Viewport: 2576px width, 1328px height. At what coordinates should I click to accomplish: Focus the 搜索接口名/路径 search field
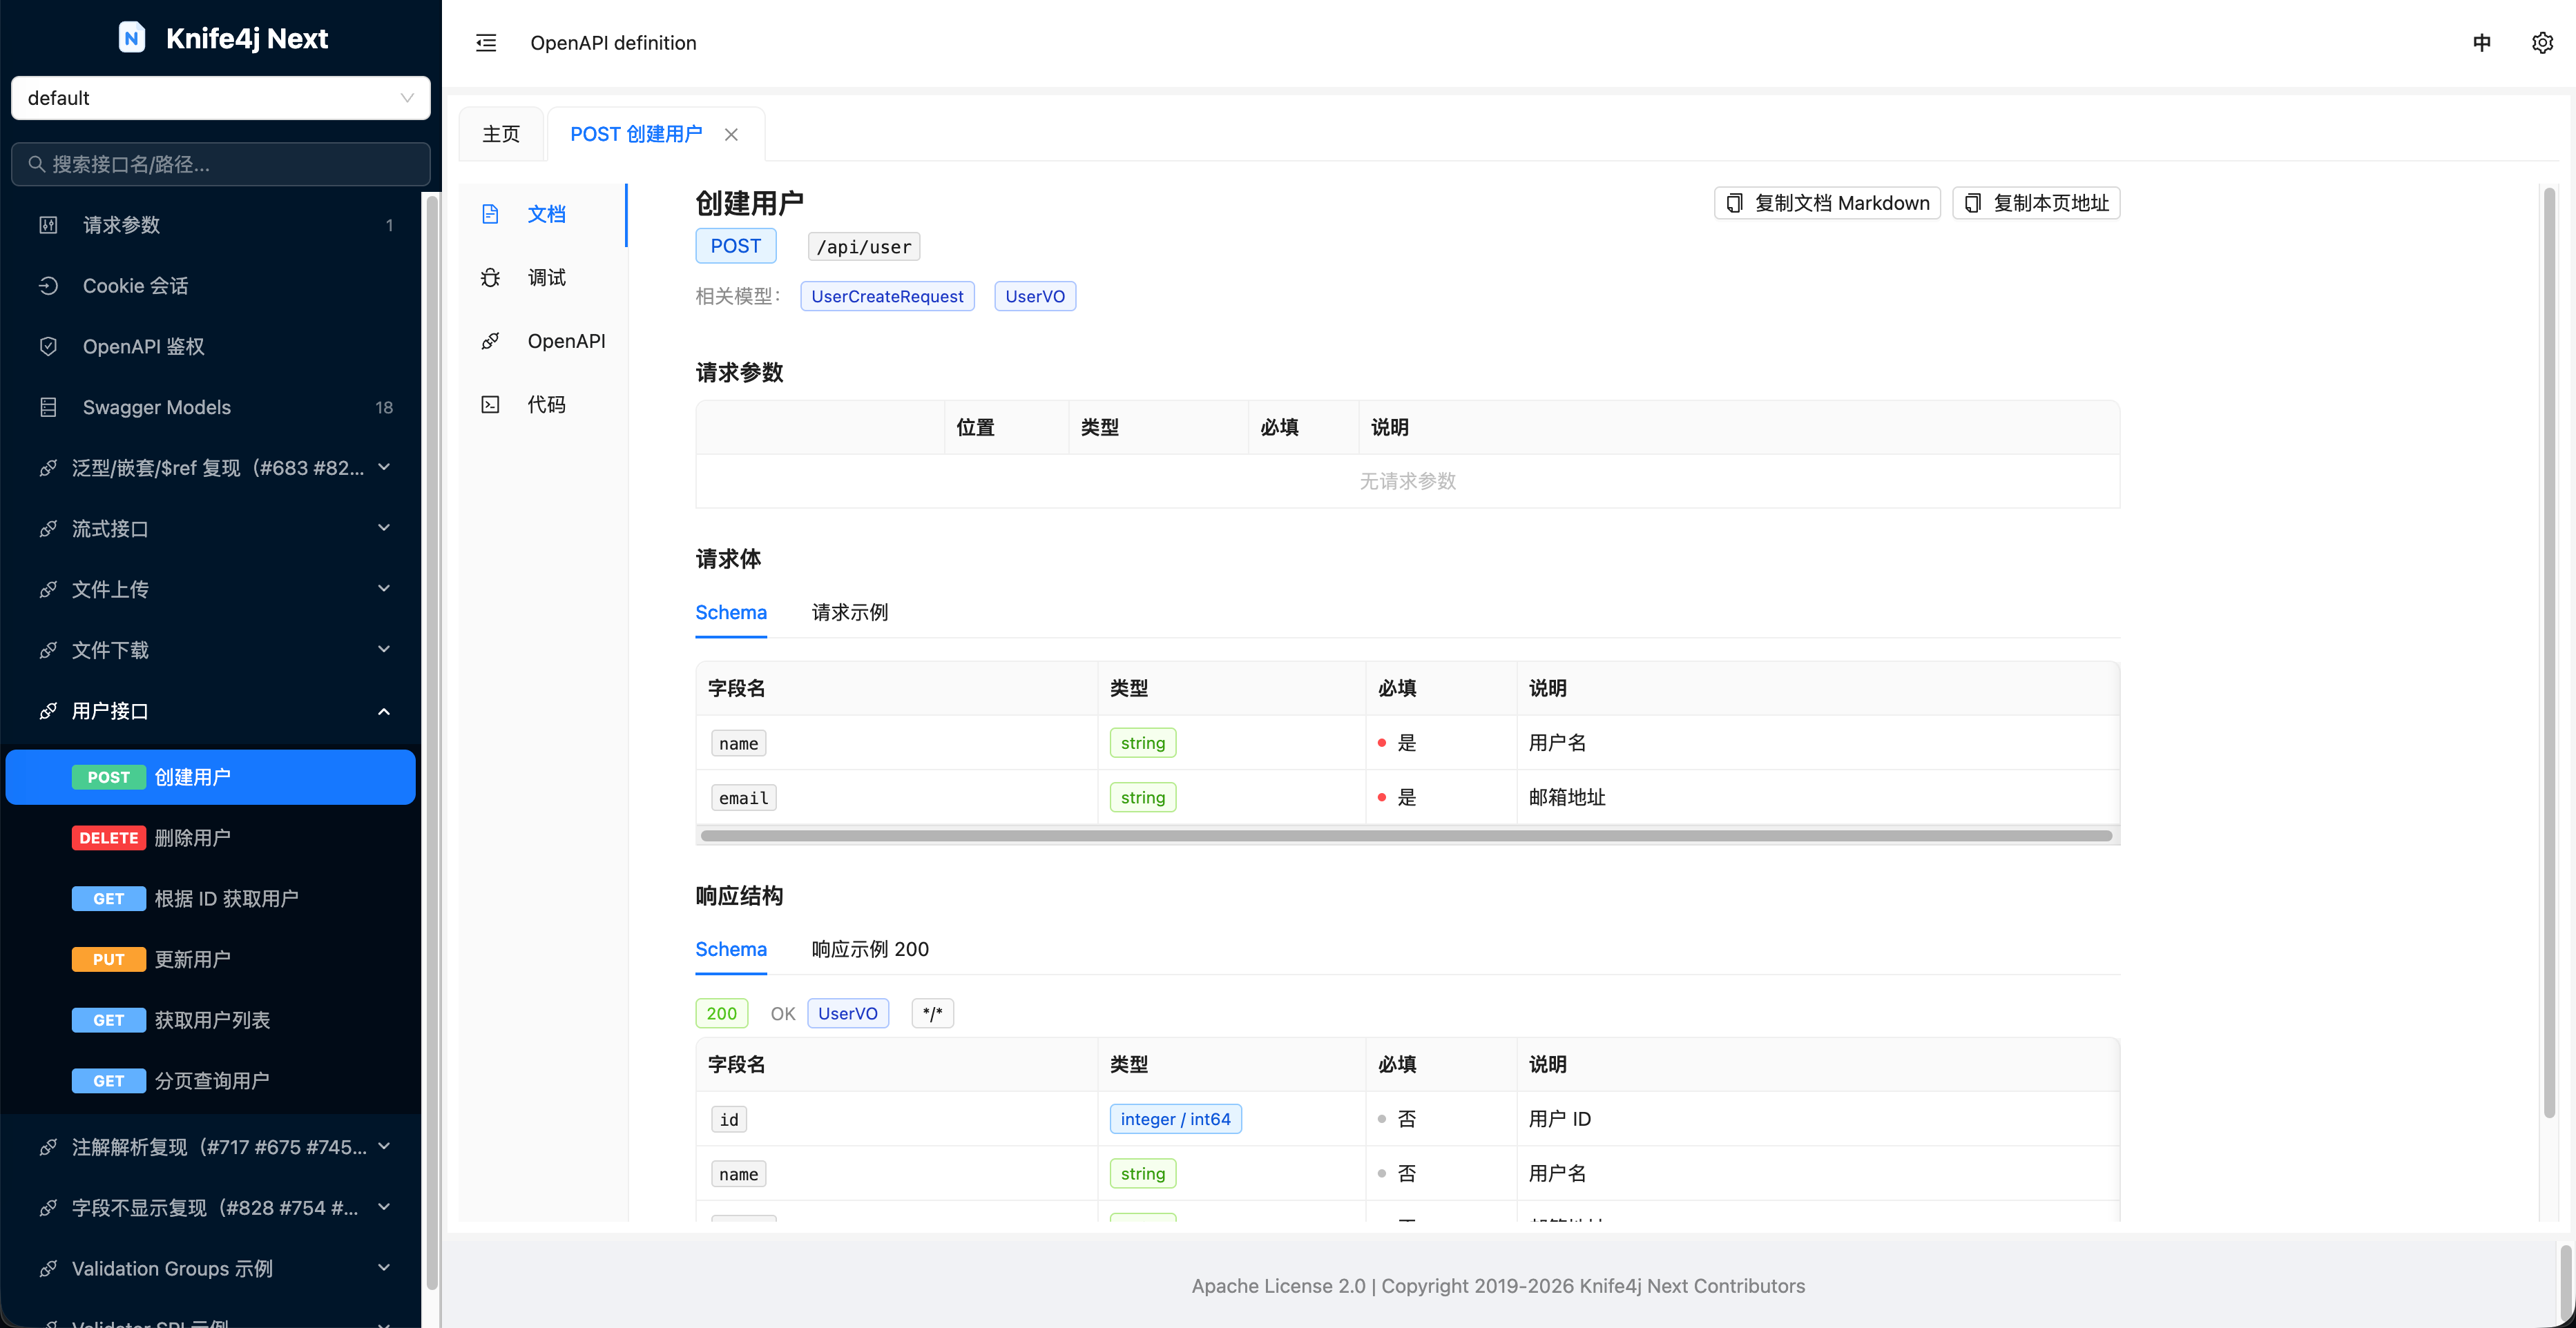pyautogui.click(x=221, y=164)
